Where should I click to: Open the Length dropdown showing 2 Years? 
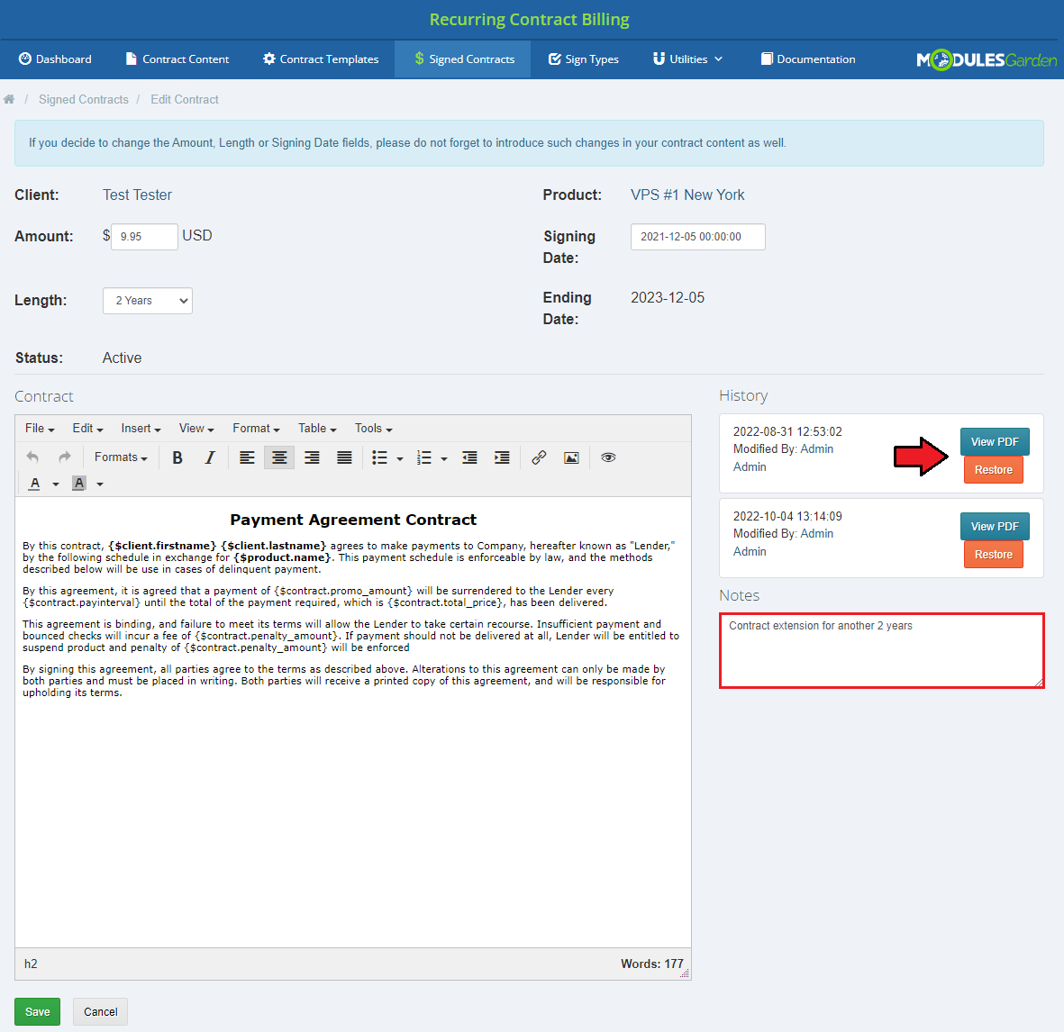click(147, 301)
